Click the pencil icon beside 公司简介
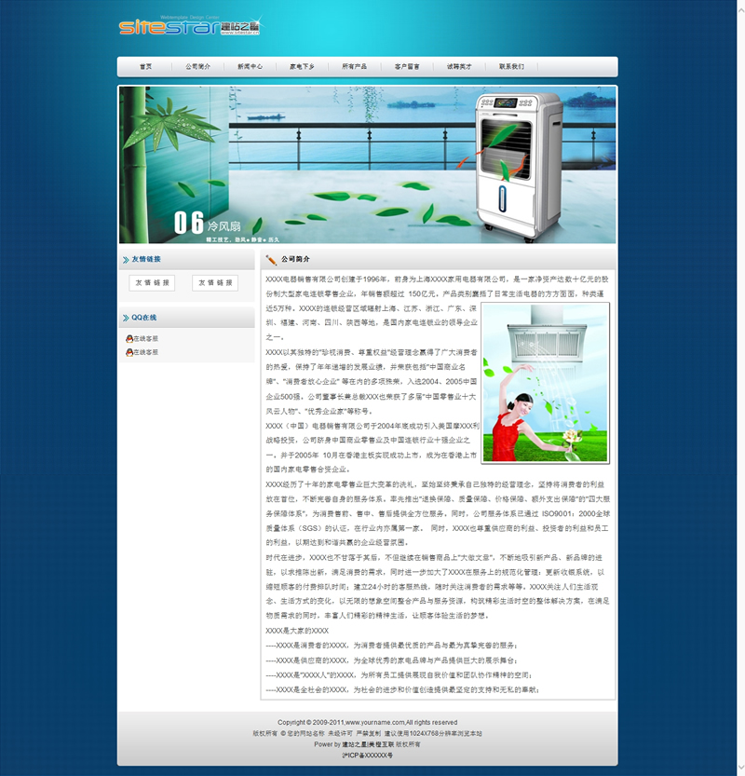 pos(271,260)
